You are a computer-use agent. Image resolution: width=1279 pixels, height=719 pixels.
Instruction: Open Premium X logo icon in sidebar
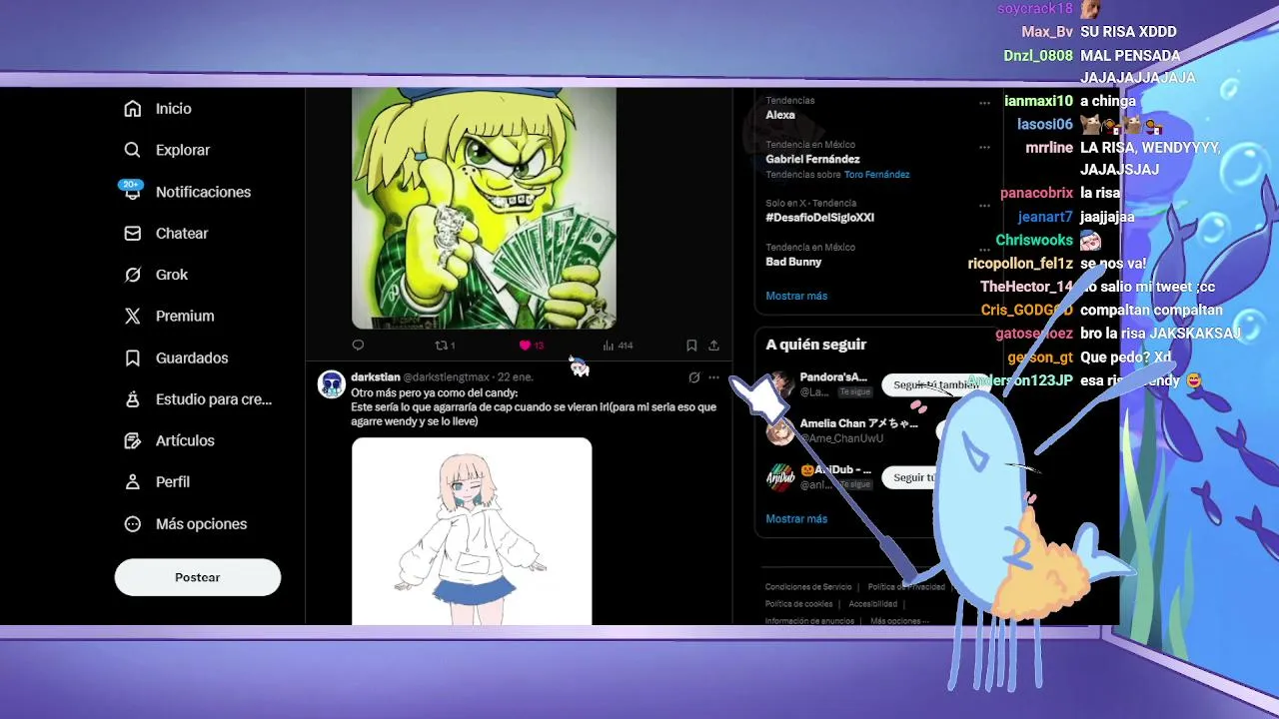pos(132,316)
